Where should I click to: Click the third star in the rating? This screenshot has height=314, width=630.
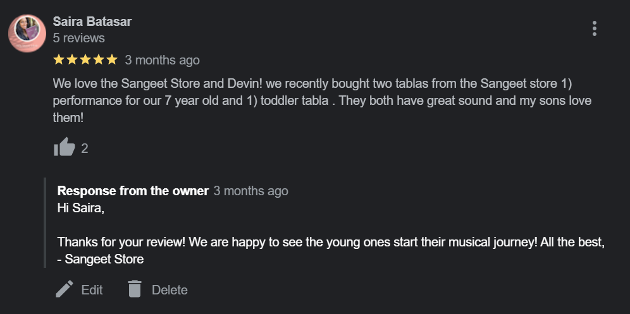coord(85,60)
